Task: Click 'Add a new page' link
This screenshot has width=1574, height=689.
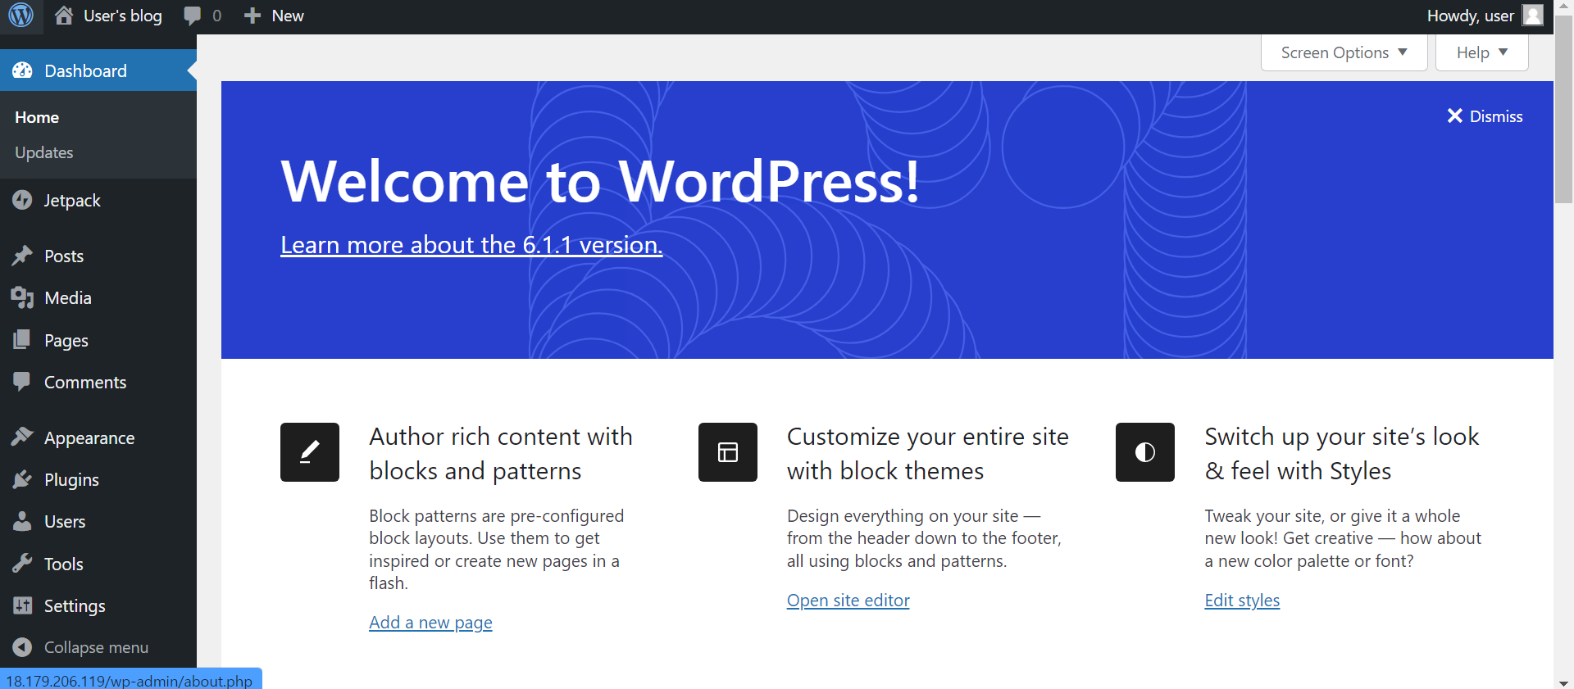Action: [x=430, y=623]
